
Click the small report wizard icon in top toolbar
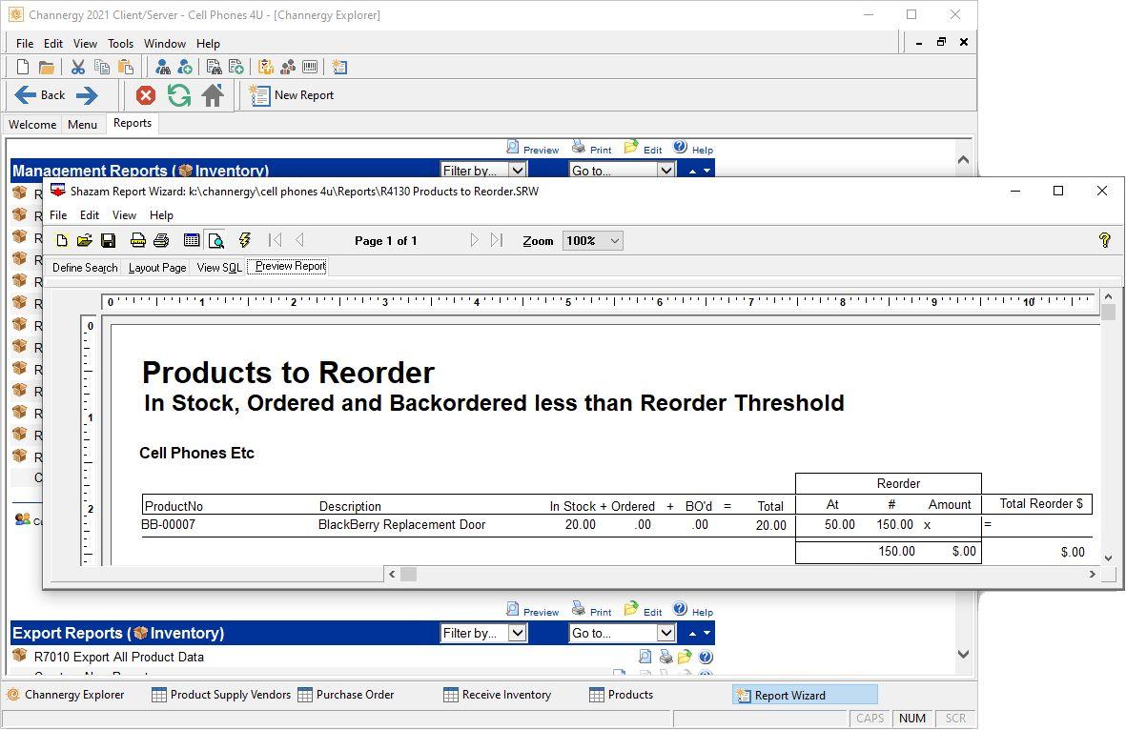click(x=339, y=68)
